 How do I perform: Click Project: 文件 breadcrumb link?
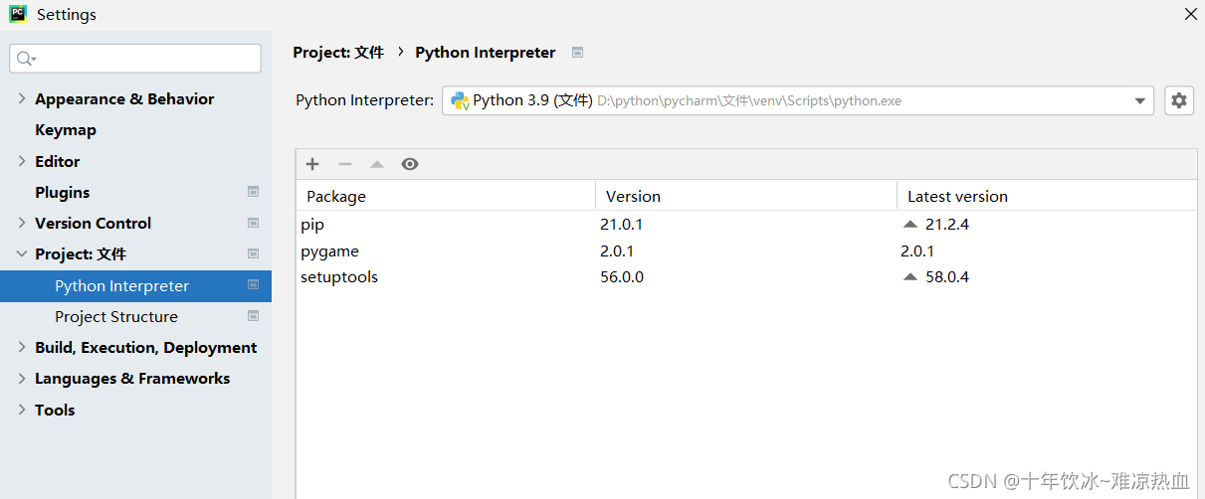click(x=338, y=53)
